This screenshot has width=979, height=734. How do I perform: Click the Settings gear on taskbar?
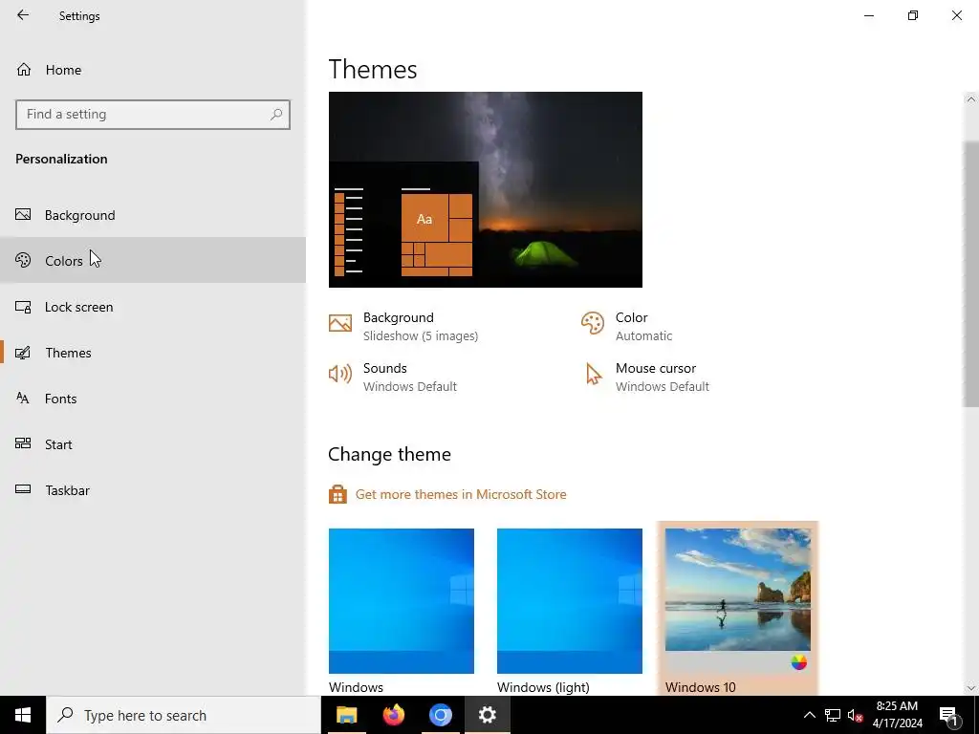click(x=487, y=715)
